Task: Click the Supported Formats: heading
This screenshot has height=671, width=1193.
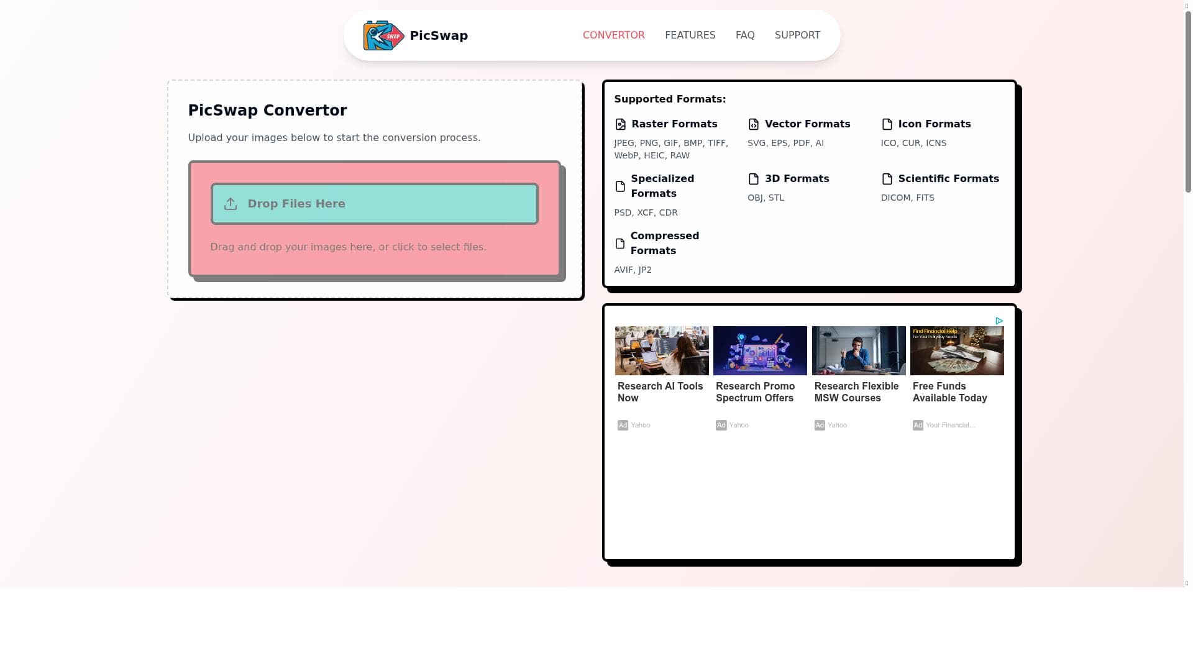Action: tap(670, 99)
